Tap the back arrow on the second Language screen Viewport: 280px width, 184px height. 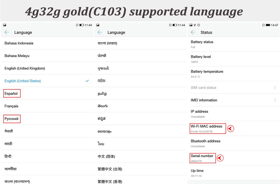point(100,32)
